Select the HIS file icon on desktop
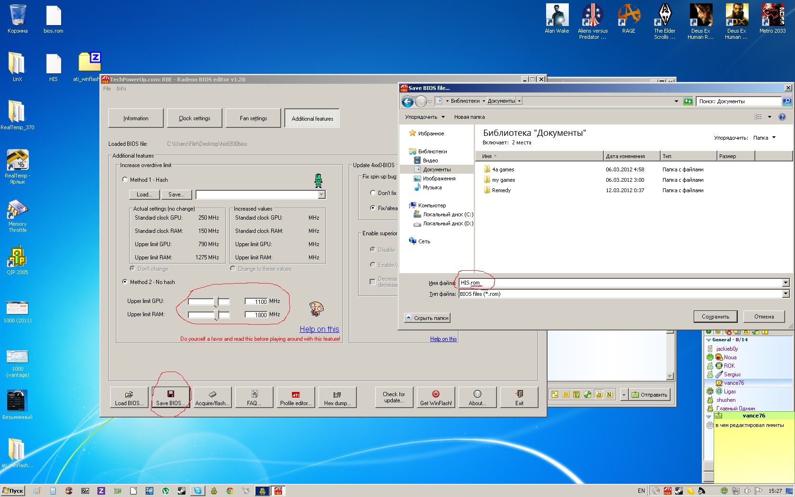 click(53, 67)
